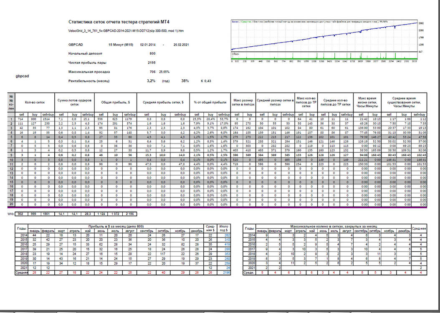The height and width of the screenshot is (313, 440).
Task: Select the monthly return '3,2%'
Action: coord(151,81)
